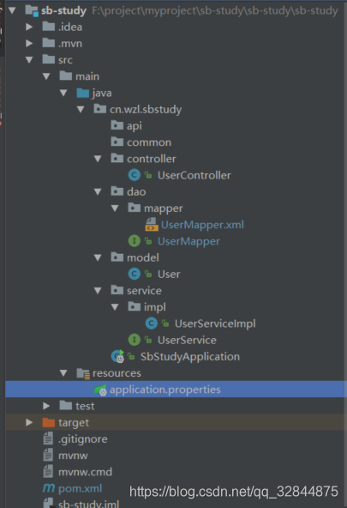Collapse the dao package arrow
Screen dimensions: 347x508
pos(98,191)
